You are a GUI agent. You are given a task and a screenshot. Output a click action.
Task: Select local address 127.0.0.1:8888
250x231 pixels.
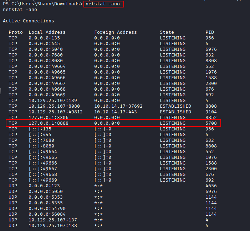tap(49, 123)
